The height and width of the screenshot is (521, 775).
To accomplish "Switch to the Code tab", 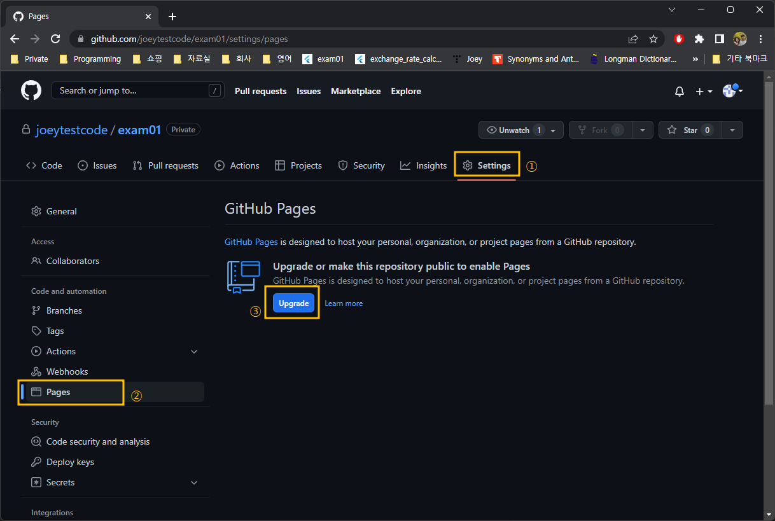I will coord(44,165).
